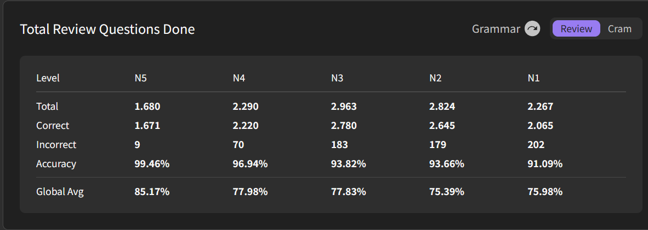Select the N2 column header
Screen dimensions: 648x230
(435, 78)
